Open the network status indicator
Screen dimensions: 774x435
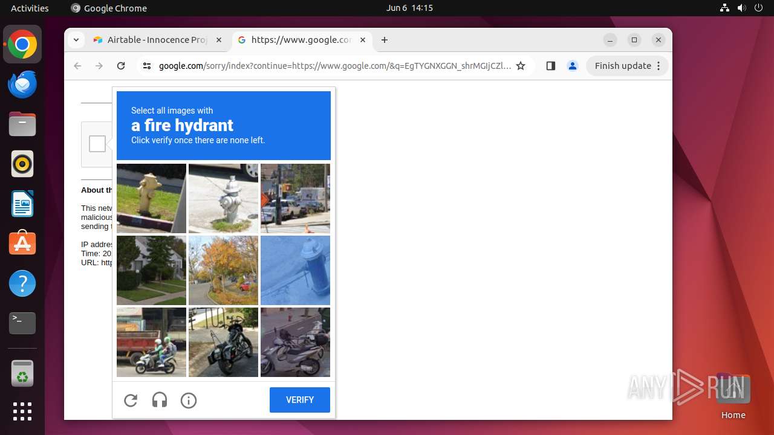point(724,8)
